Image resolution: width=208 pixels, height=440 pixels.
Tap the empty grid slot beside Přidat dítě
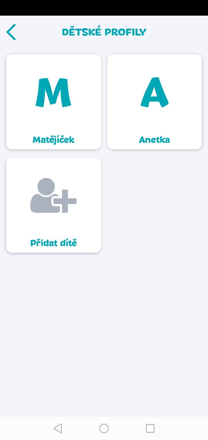point(155,205)
